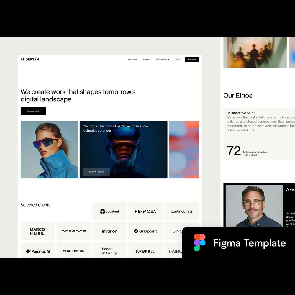Click the Dunham & Co. logo
This screenshot has height=295, width=295.
click(145, 251)
